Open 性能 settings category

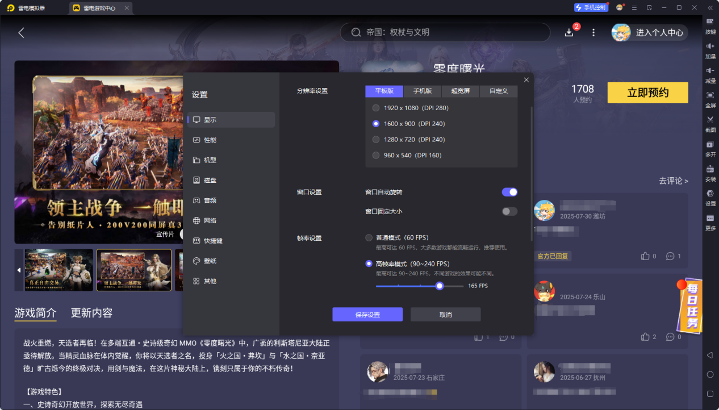pos(231,140)
